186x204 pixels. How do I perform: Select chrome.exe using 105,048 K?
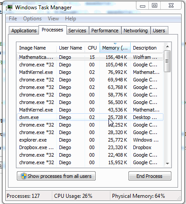[90, 65]
